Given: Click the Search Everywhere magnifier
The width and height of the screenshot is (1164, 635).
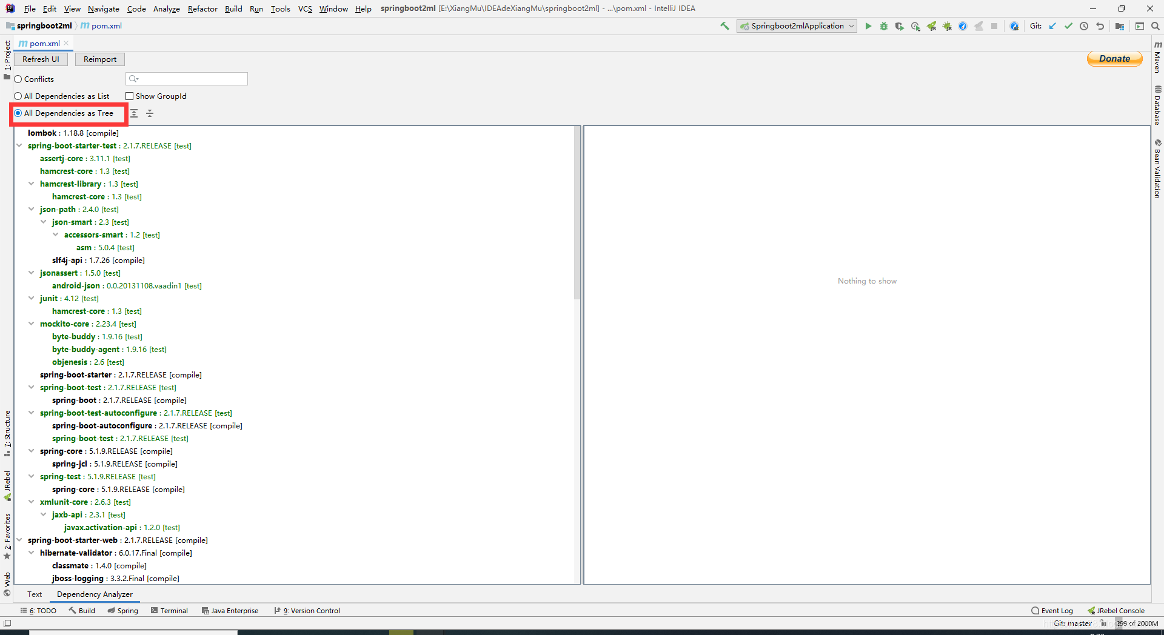Looking at the screenshot, I should [x=1156, y=26].
